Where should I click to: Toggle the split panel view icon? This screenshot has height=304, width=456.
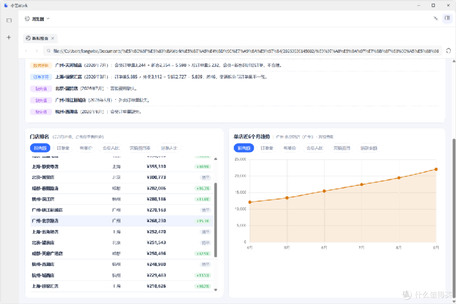coord(447,18)
